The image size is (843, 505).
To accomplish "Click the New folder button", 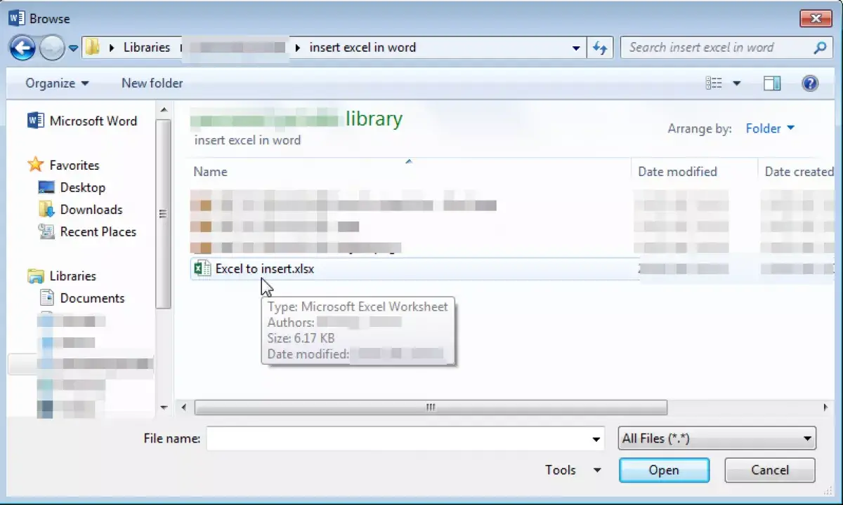I will pyautogui.click(x=152, y=83).
